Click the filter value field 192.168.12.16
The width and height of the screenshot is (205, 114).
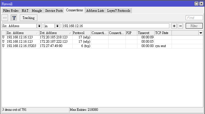coord(116,26)
